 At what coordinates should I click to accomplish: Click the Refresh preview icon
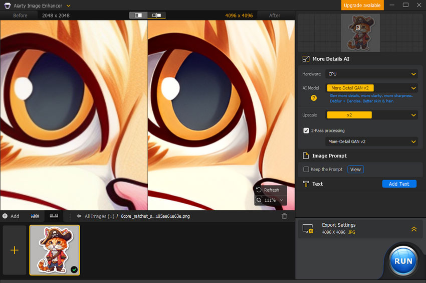pyautogui.click(x=259, y=190)
